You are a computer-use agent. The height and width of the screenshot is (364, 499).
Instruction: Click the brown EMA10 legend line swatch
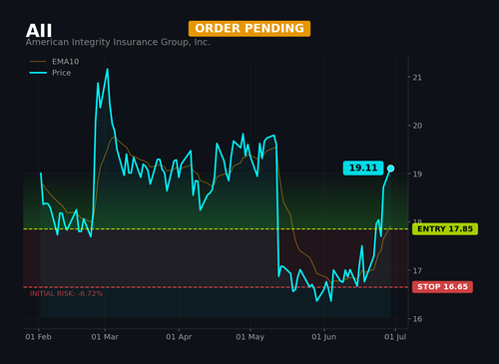[38, 62]
